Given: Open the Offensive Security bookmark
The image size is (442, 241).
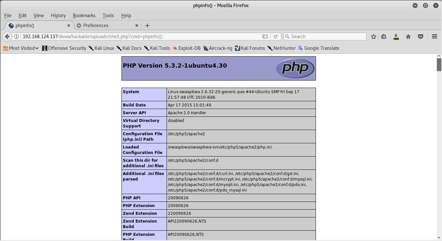Looking at the screenshot, I should pyautogui.click(x=64, y=48).
